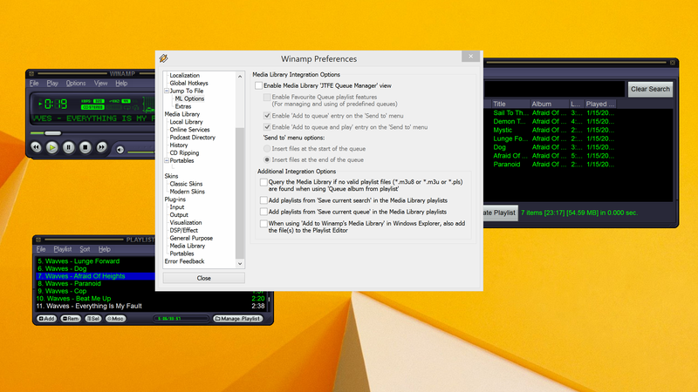Open Options menu in Winamp main window
Screen dimensions: 698x392
pos(76,83)
